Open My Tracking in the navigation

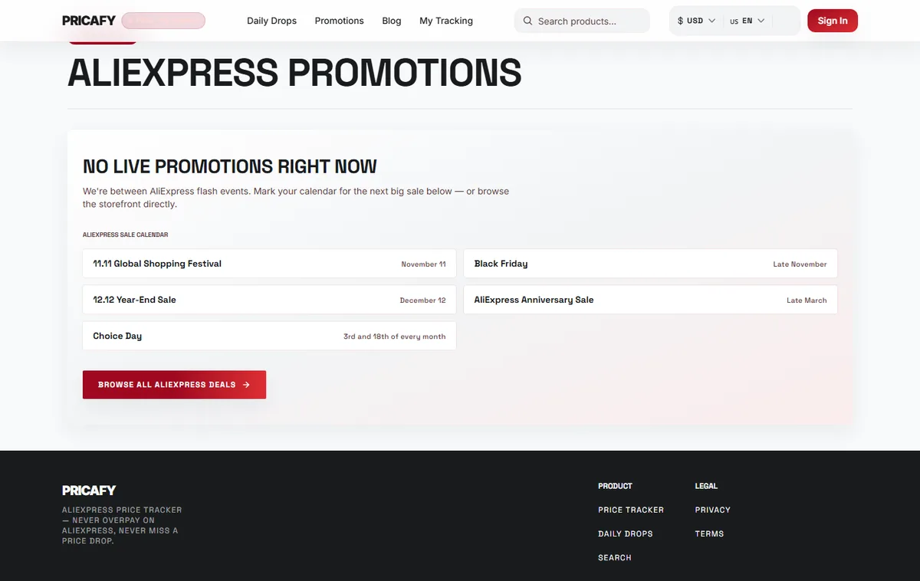[x=446, y=21]
